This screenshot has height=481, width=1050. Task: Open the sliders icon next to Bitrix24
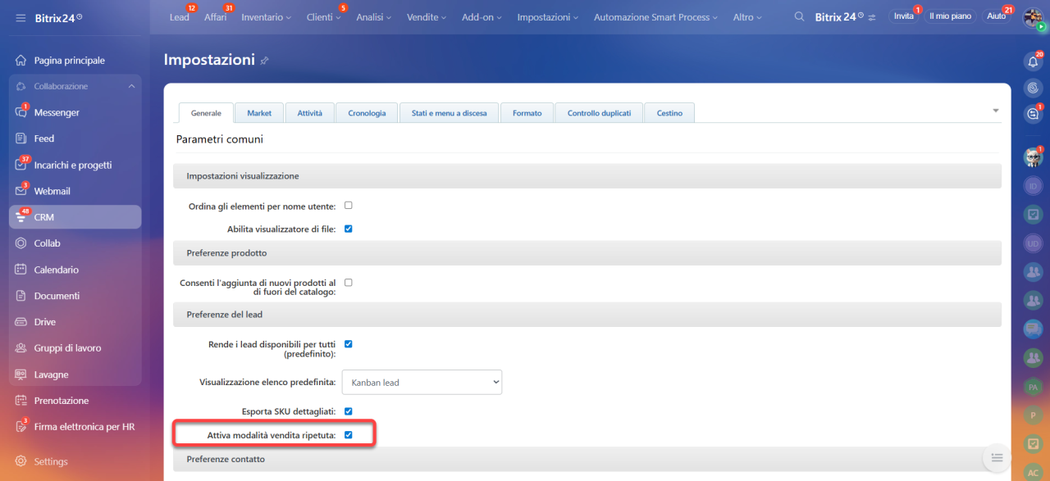[x=872, y=17]
